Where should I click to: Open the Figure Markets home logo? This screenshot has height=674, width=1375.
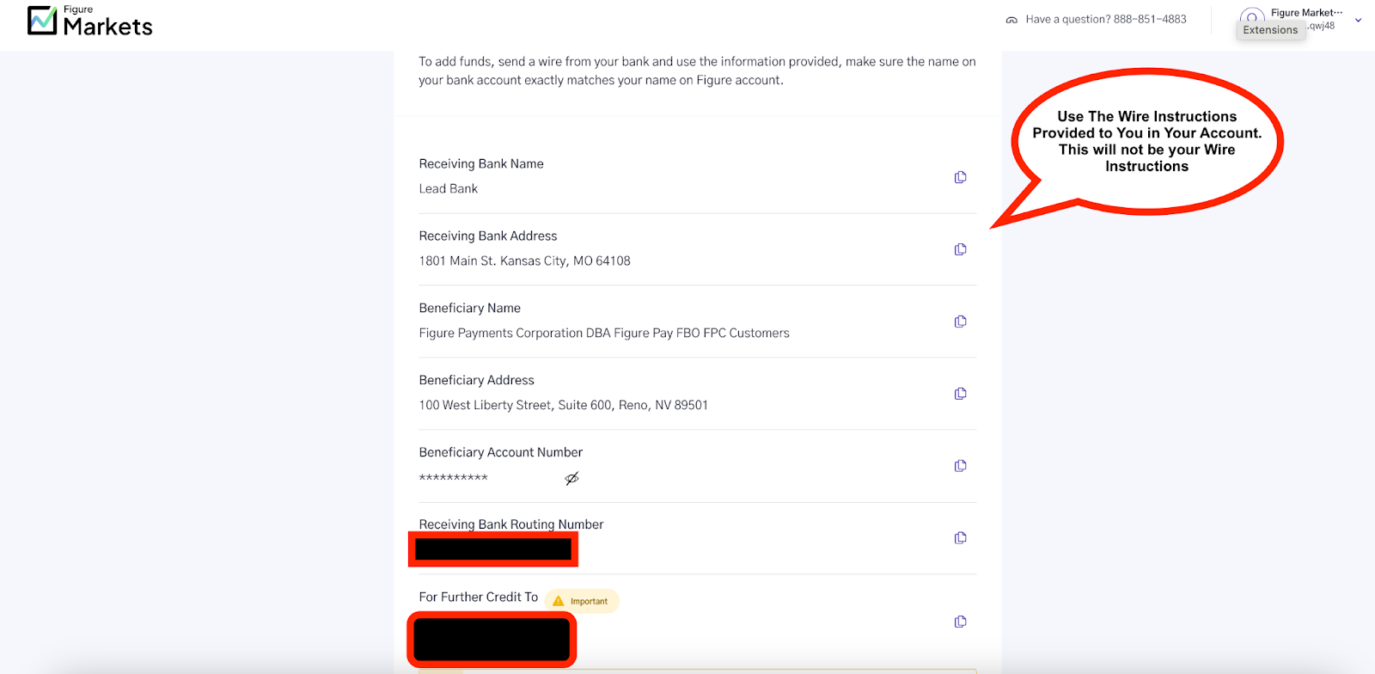point(89,21)
